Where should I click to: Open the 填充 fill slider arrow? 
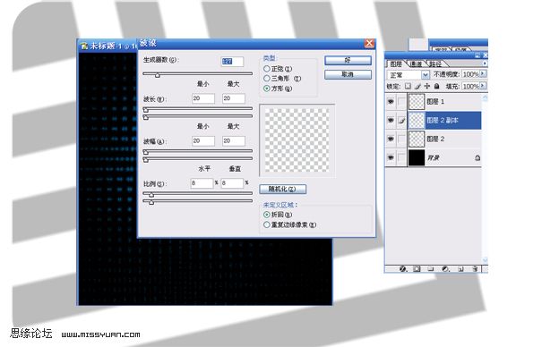[x=483, y=86]
